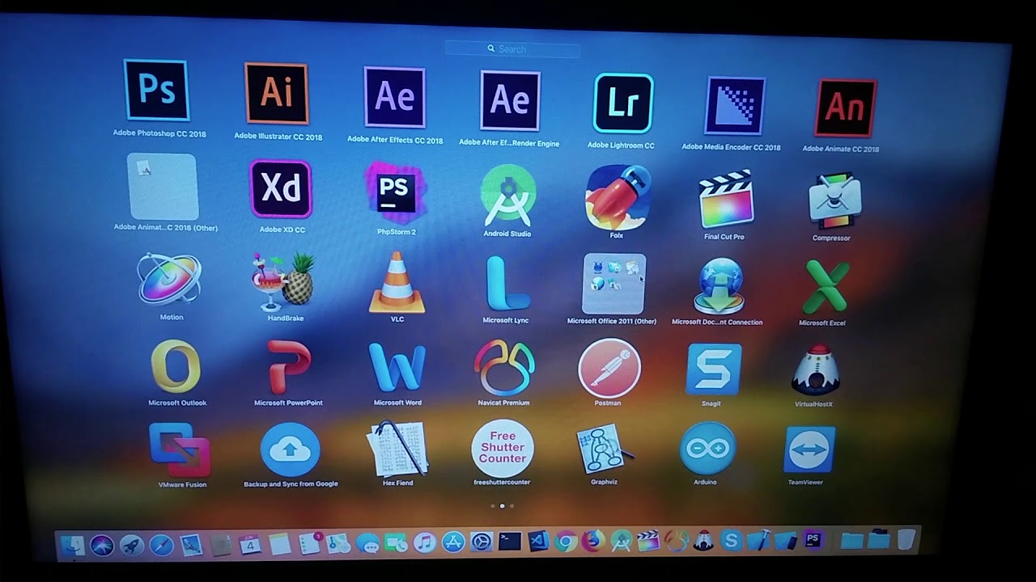Launch Final Cut Pro from Launchpad
The height and width of the screenshot is (582, 1036).
pos(726,200)
